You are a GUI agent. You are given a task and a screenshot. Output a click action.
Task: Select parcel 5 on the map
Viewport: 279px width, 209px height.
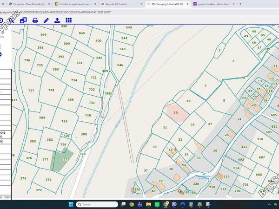pyautogui.click(x=224, y=101)
